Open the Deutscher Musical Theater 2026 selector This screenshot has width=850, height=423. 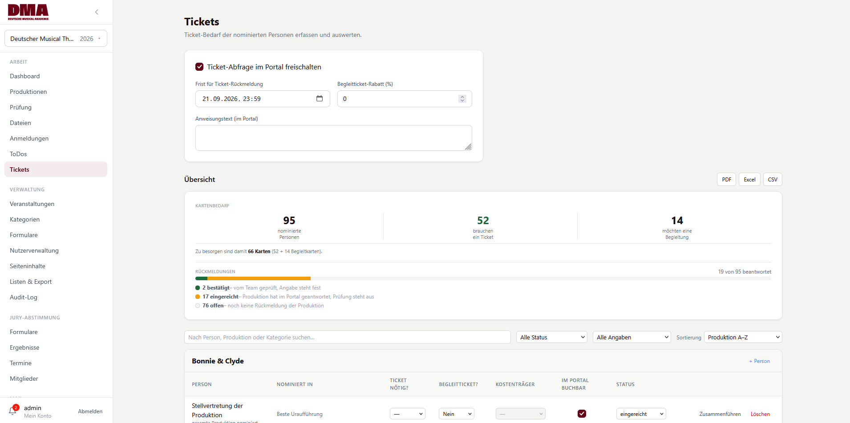[x=56, y=39]
